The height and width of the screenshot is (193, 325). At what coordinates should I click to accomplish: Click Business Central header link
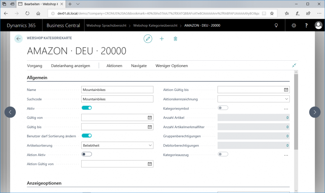(63, 26)
